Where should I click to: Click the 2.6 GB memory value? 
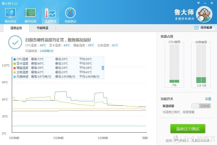click(x=201, y=86)
